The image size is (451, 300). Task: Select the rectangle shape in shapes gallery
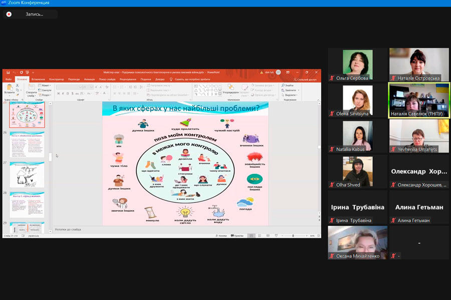pos(208,86)
